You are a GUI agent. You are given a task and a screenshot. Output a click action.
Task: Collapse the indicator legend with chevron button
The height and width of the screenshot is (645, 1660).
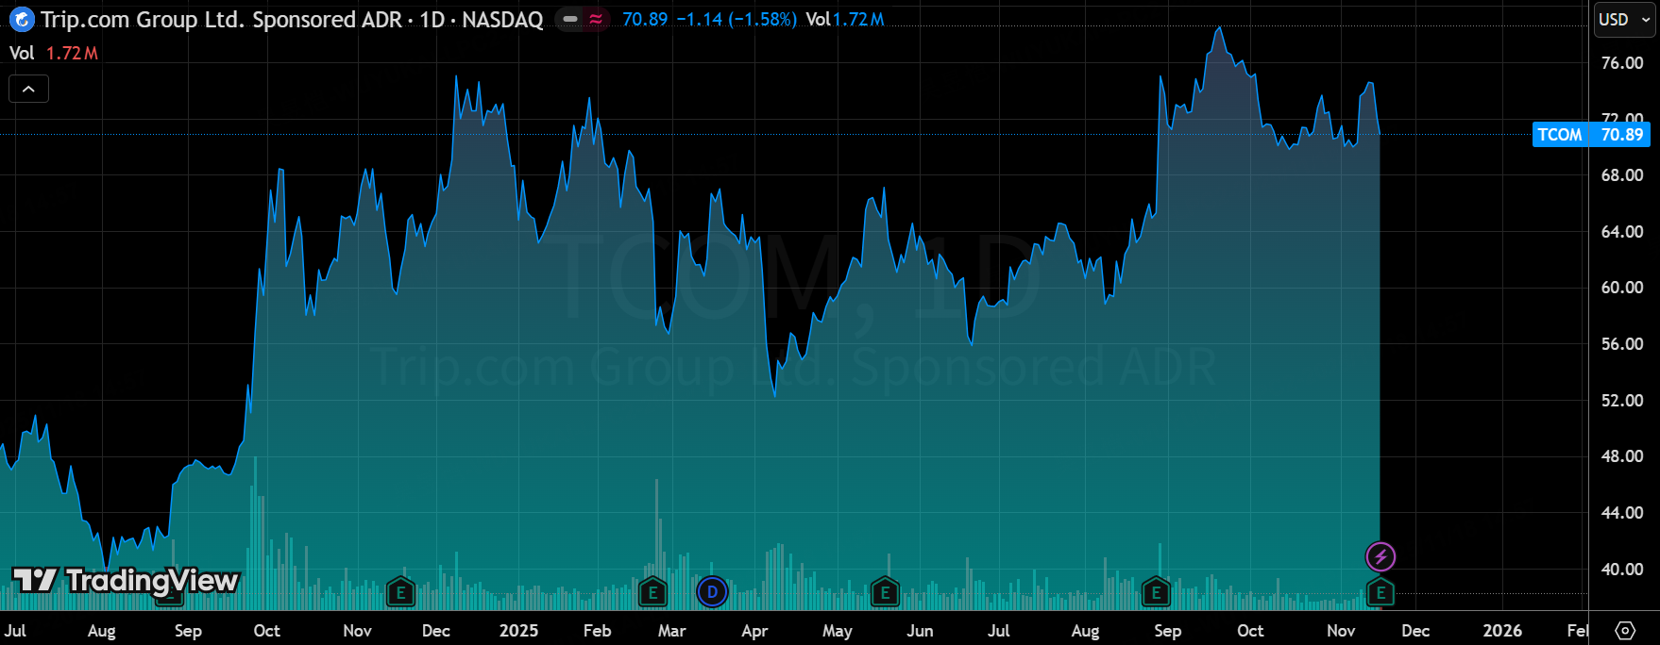tap(28, 89)
